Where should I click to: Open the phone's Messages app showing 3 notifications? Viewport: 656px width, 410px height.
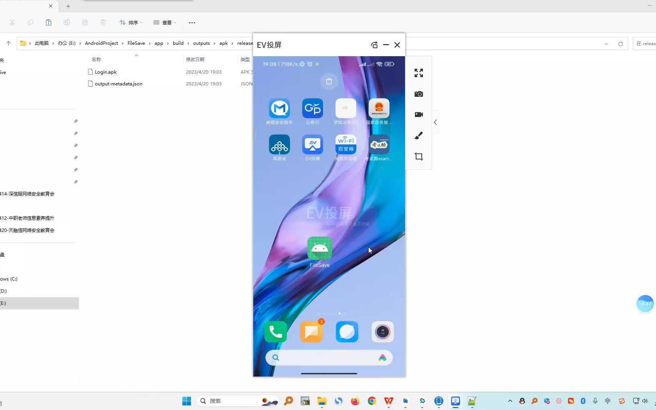tap(311, 331)
